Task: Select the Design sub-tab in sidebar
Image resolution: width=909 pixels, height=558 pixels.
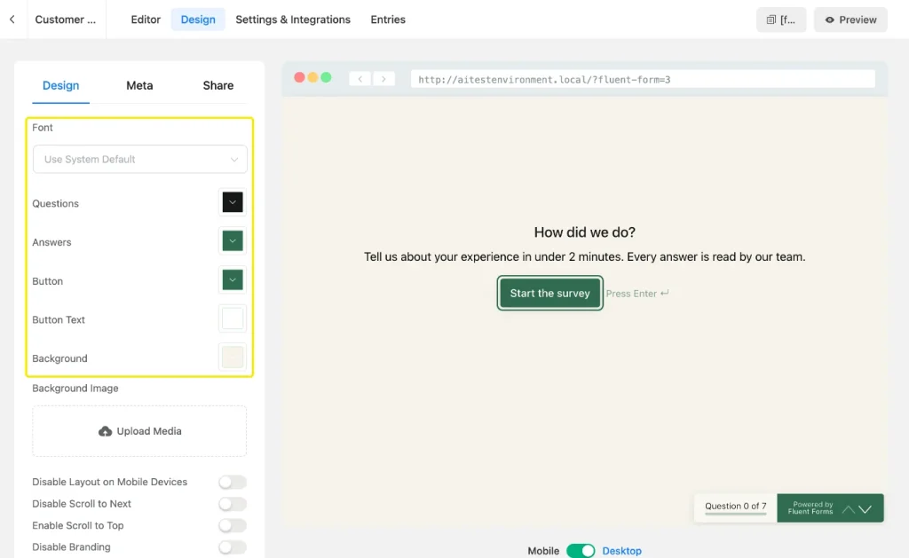Action: pos(61,86)
